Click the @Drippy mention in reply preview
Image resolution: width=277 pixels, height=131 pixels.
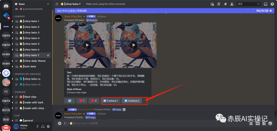click(x=117, y=109)
